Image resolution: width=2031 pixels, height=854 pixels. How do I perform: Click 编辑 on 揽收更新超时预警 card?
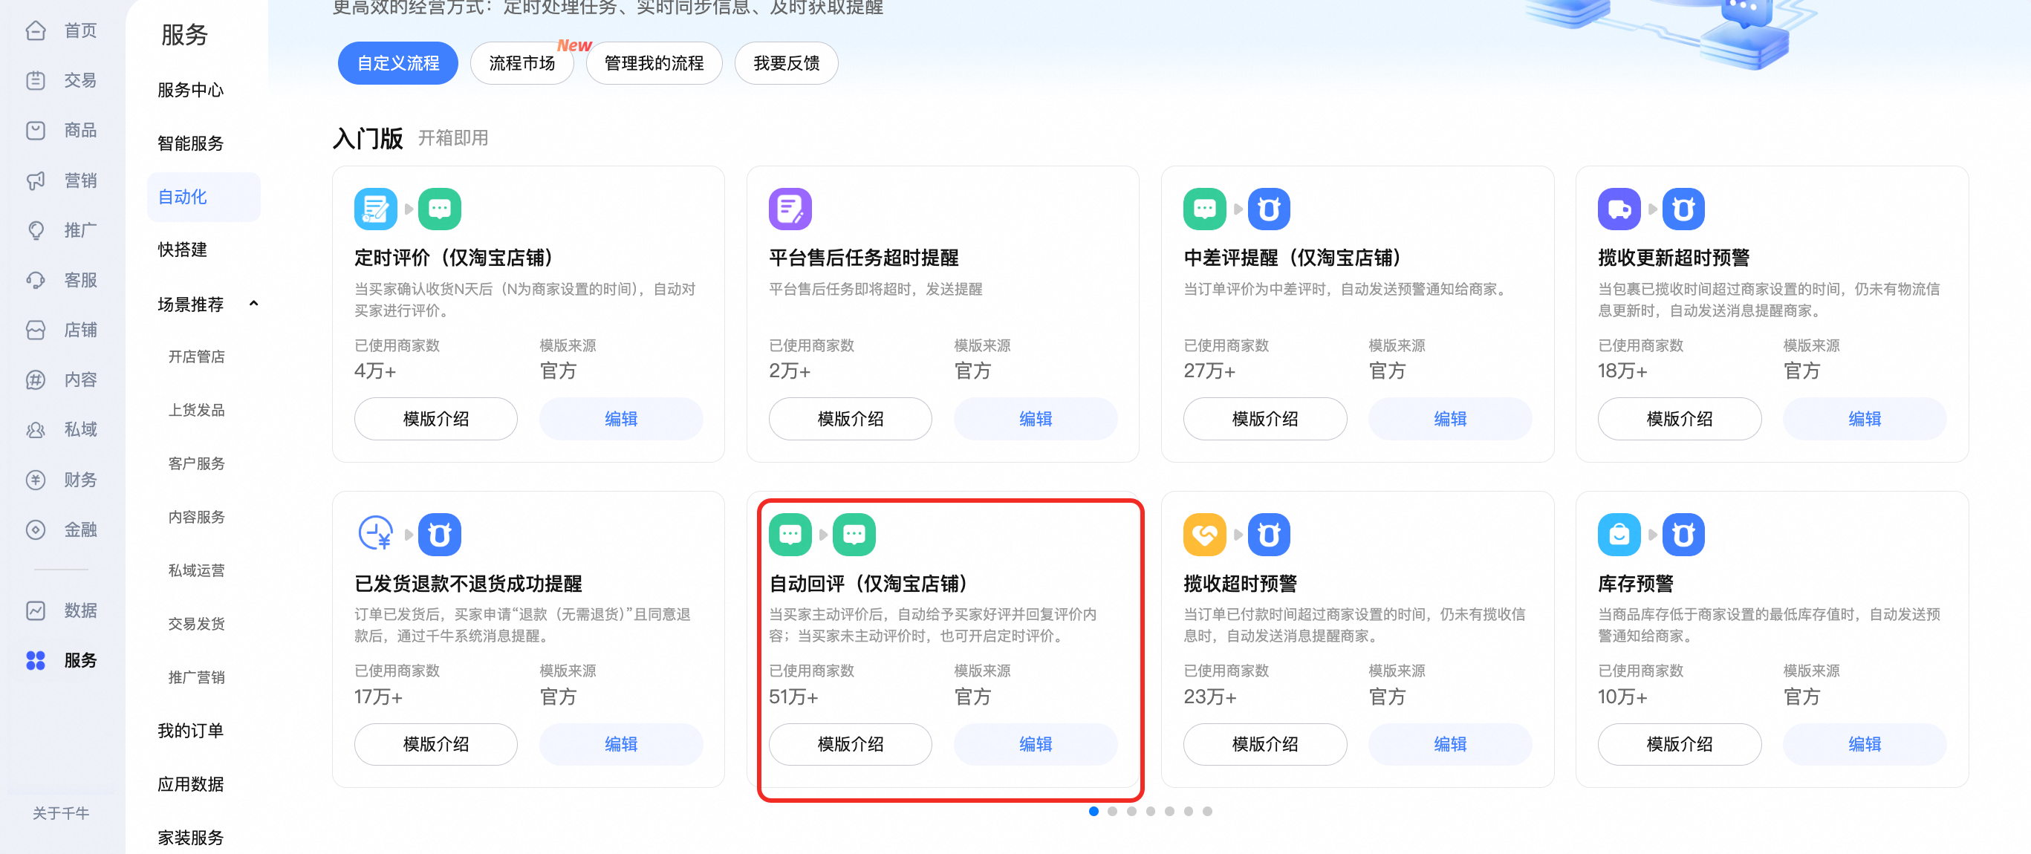(x=1865, y=419)
